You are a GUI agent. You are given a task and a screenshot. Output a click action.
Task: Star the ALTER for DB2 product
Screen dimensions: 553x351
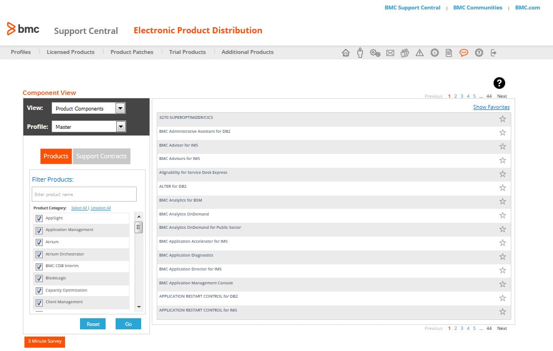(502, 188)
